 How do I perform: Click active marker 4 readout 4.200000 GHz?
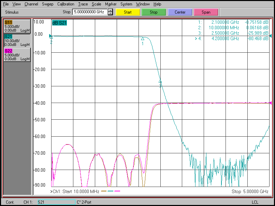225,38
